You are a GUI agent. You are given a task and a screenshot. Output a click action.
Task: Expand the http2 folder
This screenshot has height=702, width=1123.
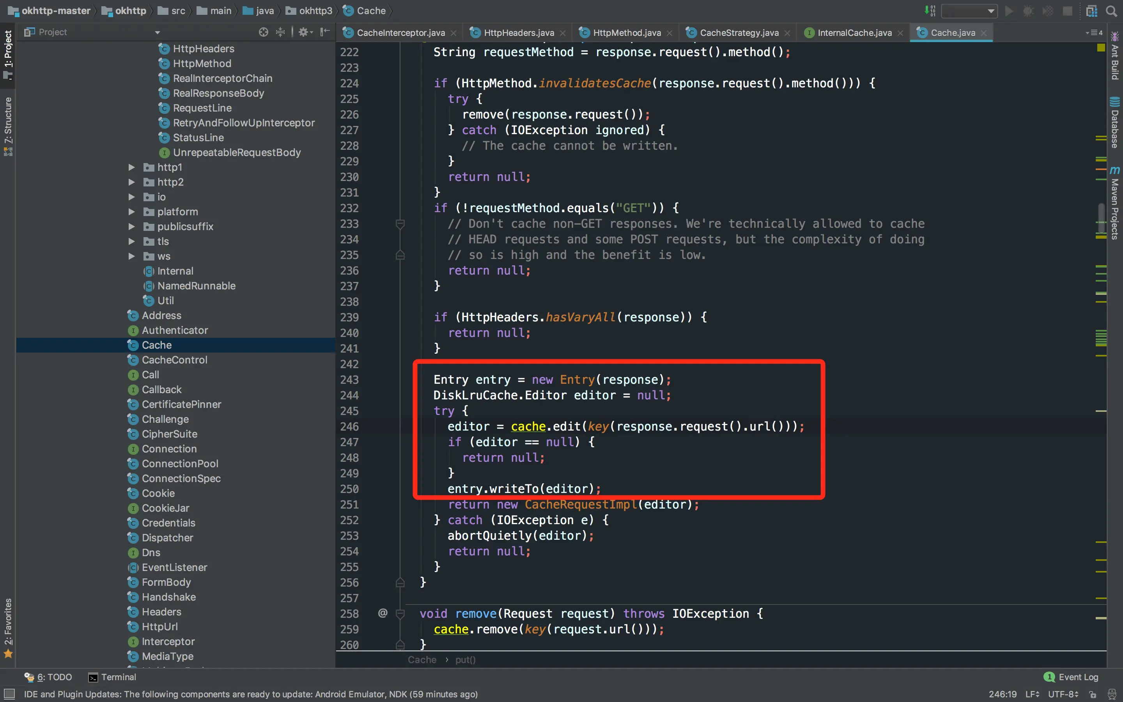click(x=131, y=182)
